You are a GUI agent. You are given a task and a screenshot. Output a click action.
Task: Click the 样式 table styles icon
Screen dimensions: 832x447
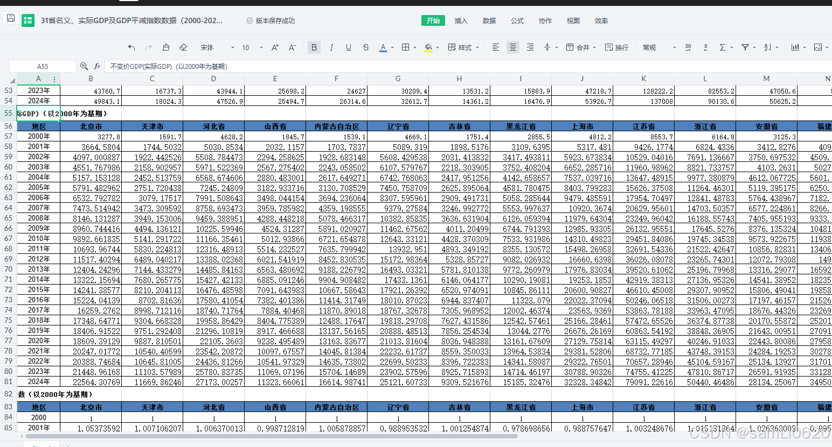[x=452, y=47]
